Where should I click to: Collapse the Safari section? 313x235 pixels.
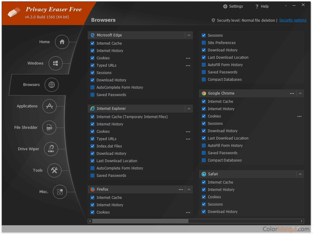click(x=300, y=174)
